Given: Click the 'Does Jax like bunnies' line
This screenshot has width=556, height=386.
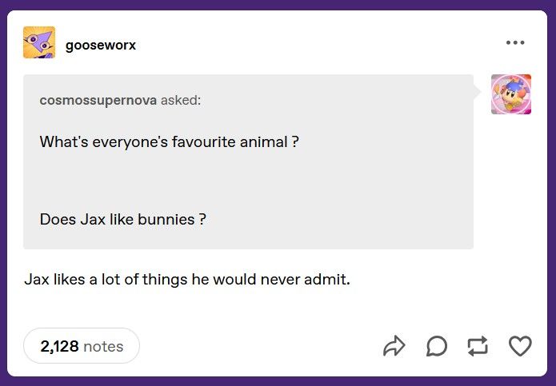Looking at the screenshot, I should 122,219.
